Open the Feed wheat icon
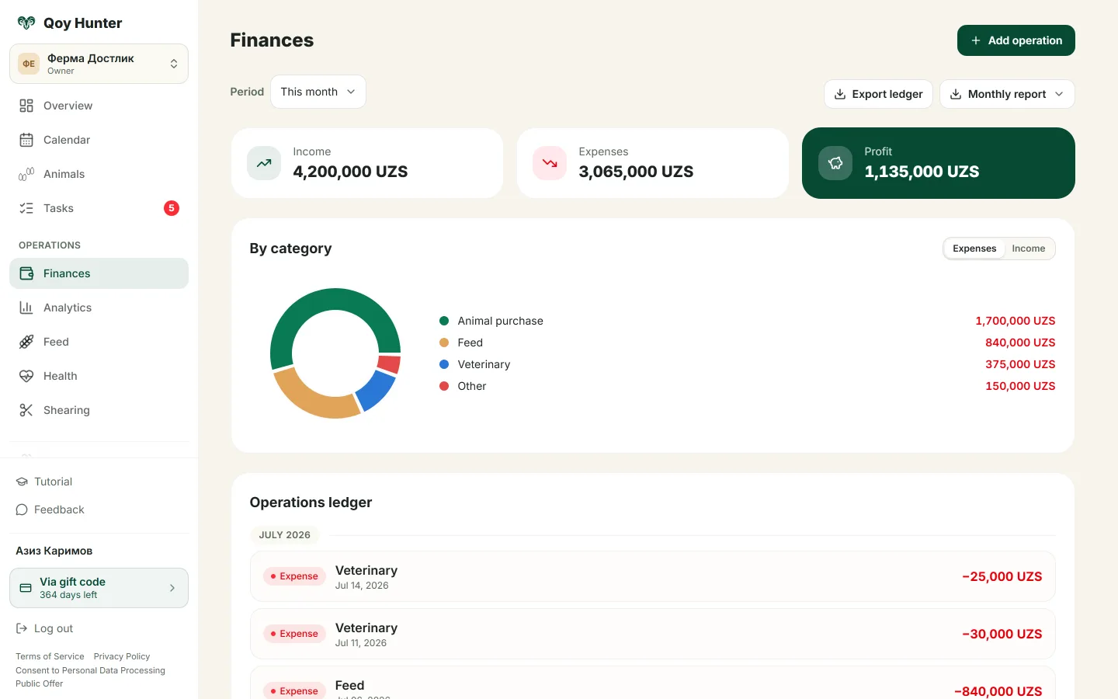 pos(26,342)
